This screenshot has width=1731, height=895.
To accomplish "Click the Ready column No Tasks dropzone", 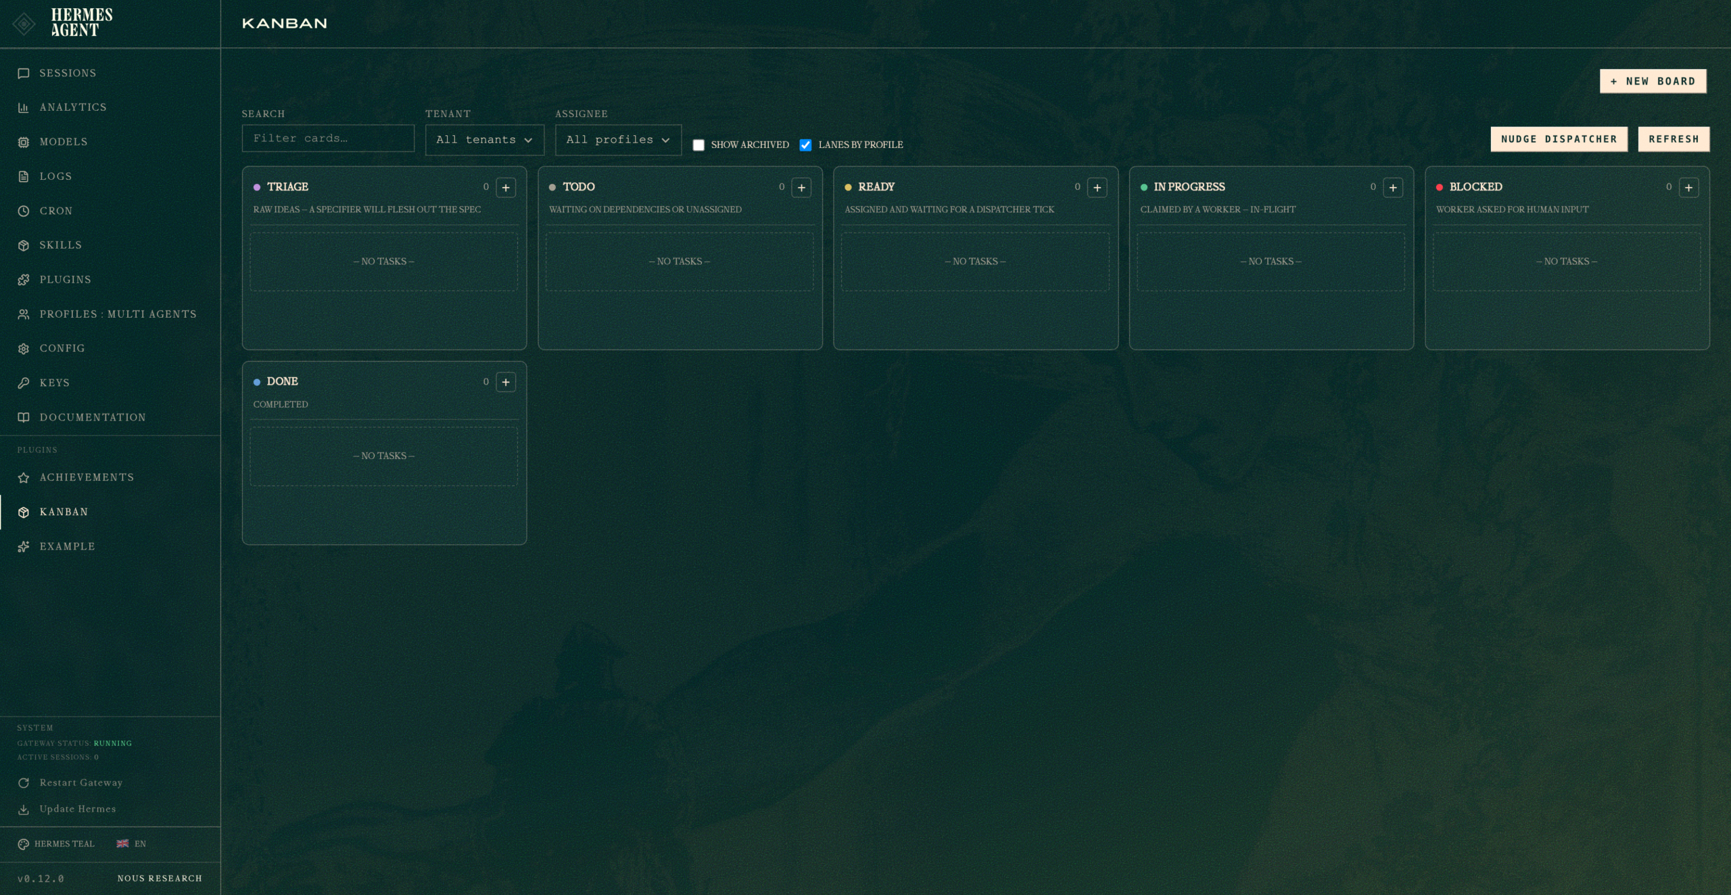I will [x=975, y=262].
